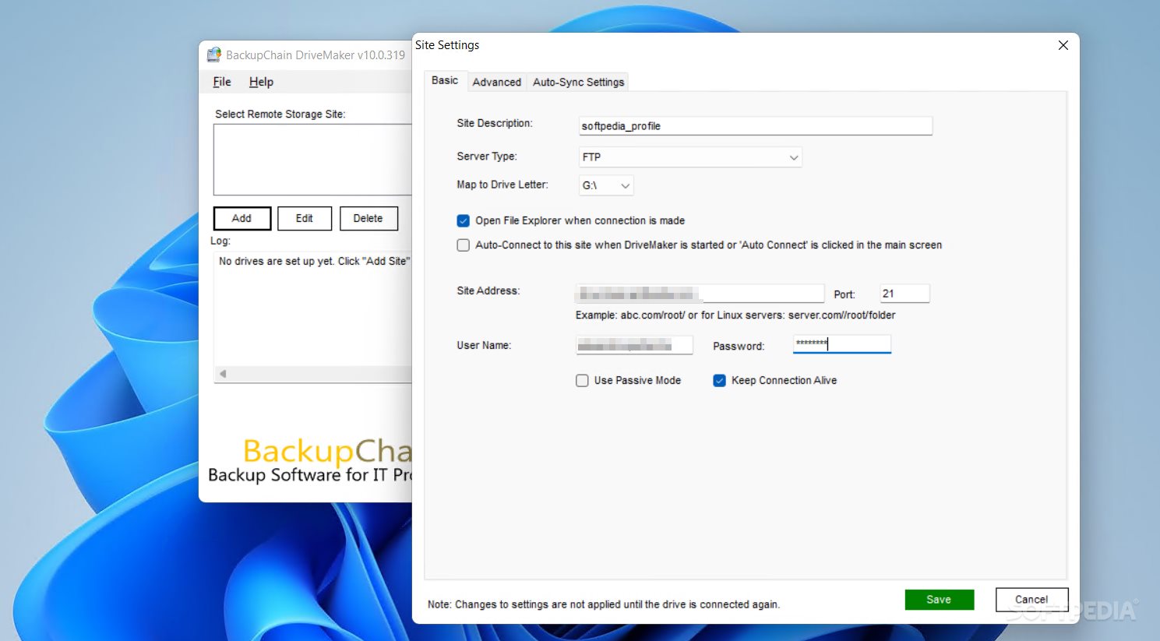This screenshot has height=641, width=1160.
Task: Click the Site Address input field
Action: click(700, 294)
